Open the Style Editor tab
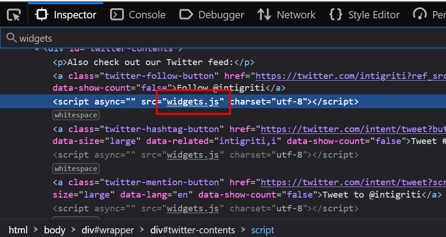This screenshot has height=237, width=446. click(x=364, y=15)
